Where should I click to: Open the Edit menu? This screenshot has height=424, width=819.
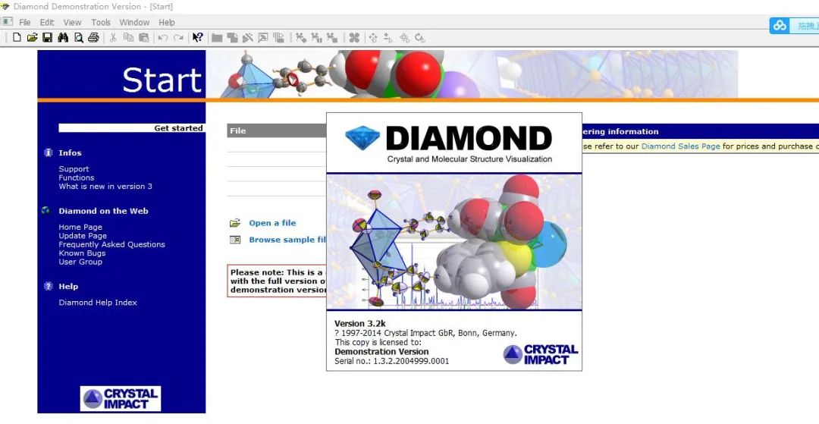(47, 23)
